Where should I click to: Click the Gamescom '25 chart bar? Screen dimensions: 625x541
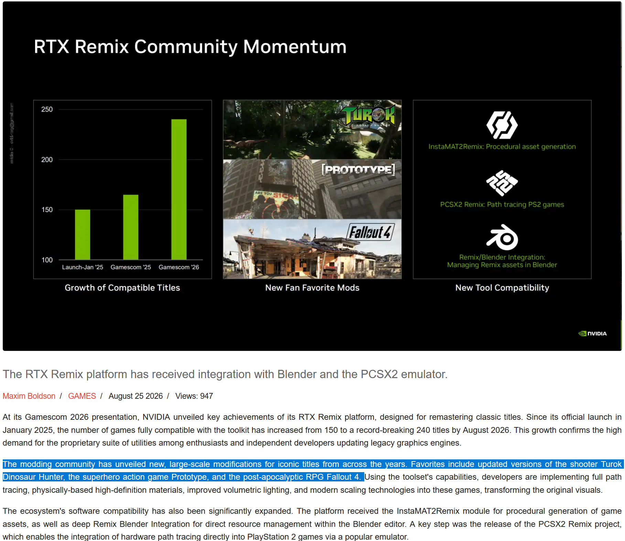pyautogui.click(x=131, y=227)
